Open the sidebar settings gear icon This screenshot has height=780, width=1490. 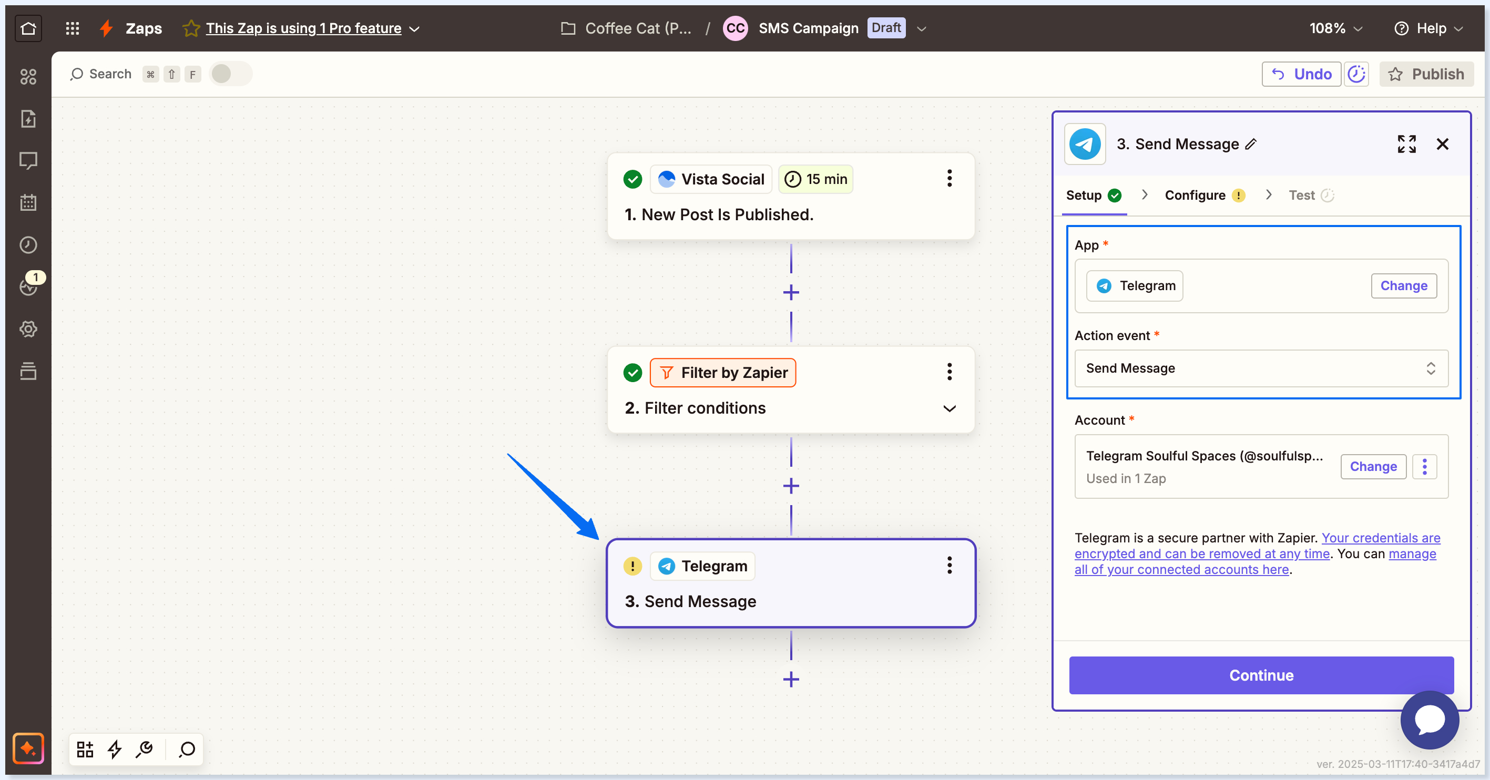click(28, 329)
